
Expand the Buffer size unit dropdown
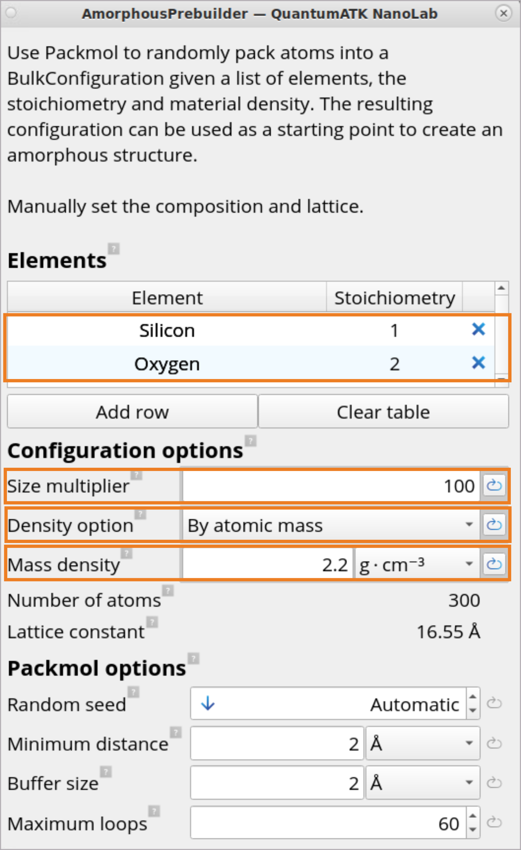coord(423,783)
